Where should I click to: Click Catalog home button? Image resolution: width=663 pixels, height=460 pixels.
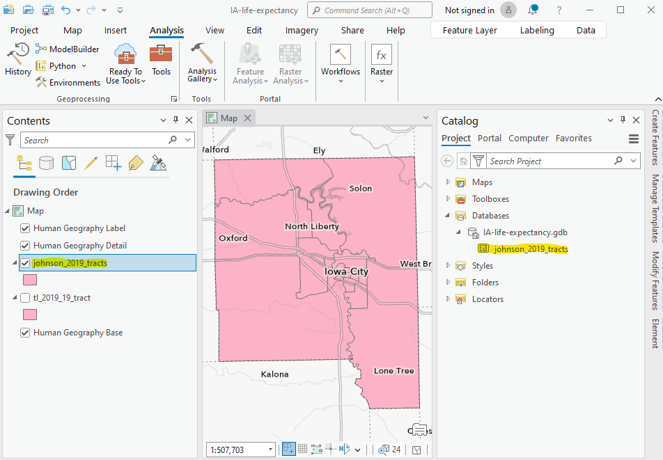[463, 161]
